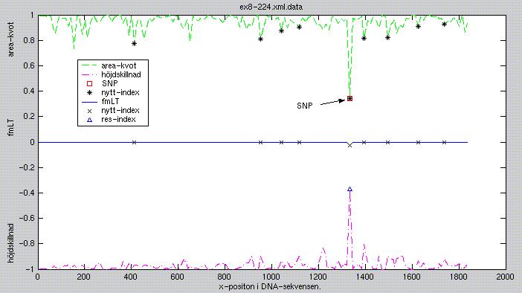Click the plot title ex8-224.xml.data
Viewport: 522px width, 293px height.
point(271,7)
